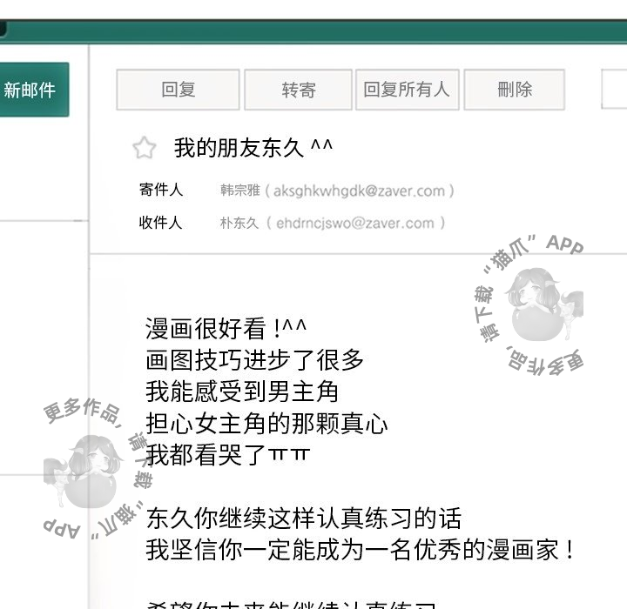The image size is (627, 609).
Task: Click the line ending with 优秀的漫画家
Action: [361, 550]
